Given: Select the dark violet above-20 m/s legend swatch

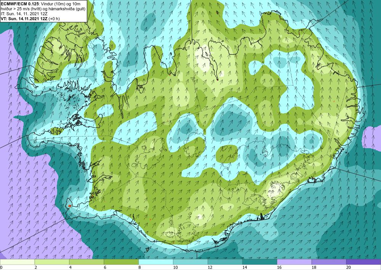Looking at the screenshot, I should tap(363, 262).
